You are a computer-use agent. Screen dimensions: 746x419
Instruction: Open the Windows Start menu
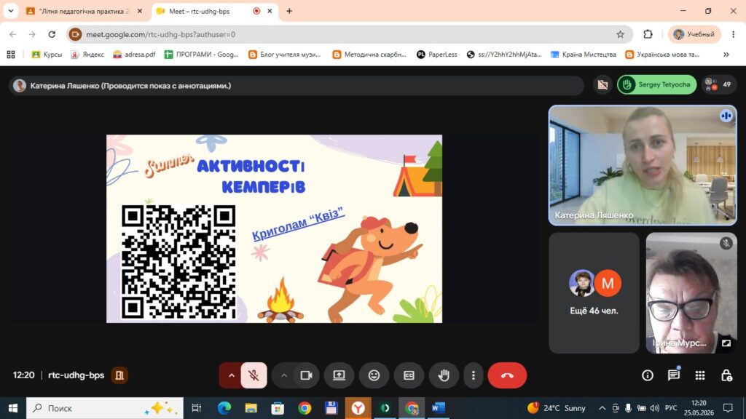coord(13,408)
